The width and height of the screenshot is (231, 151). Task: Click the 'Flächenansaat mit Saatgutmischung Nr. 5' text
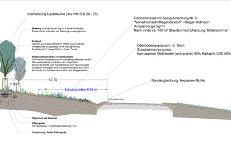[165, 18]
